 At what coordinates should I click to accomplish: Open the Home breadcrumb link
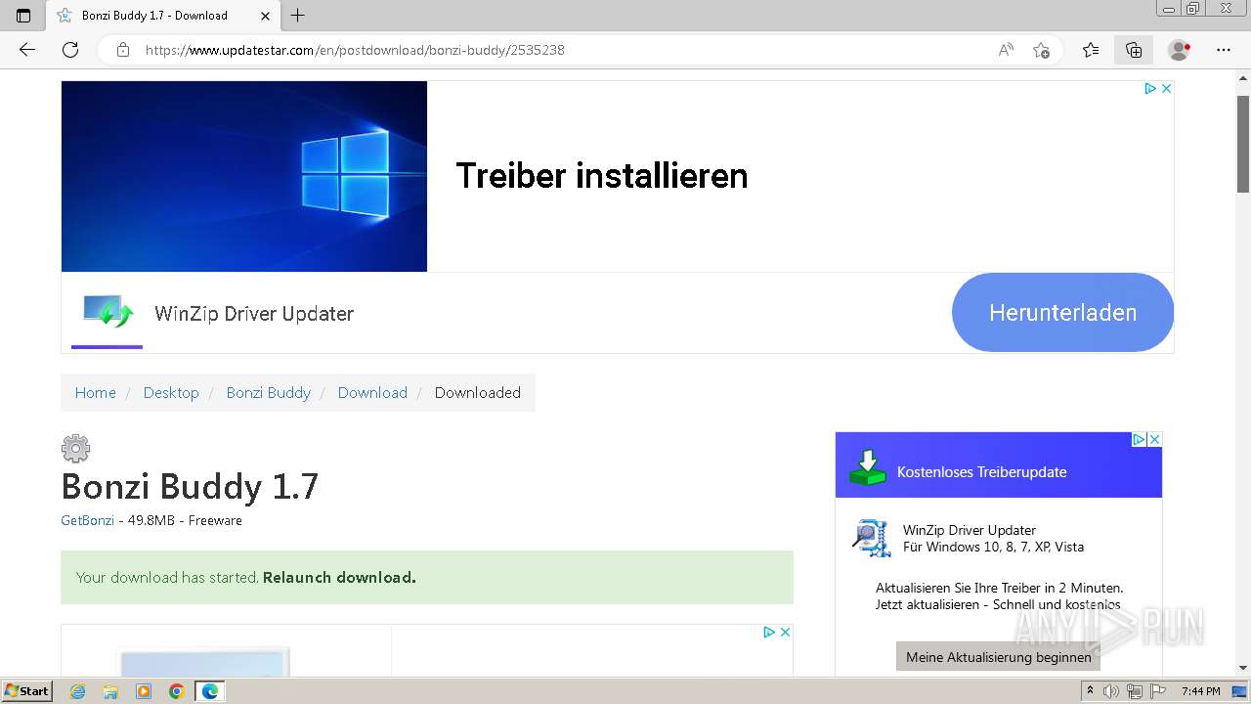(95, 393)
